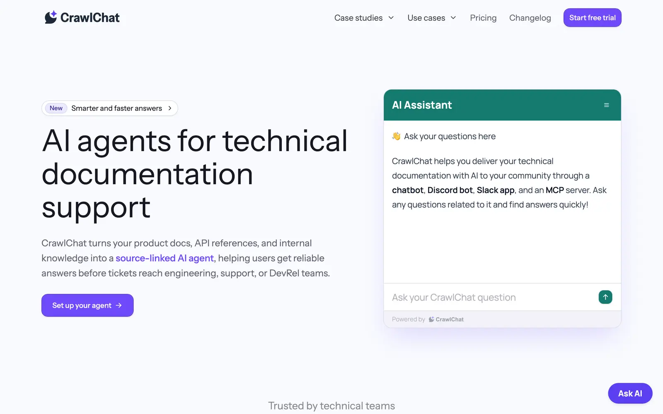
Task: Click the main AI agents headline
Action: coord(195,174)
